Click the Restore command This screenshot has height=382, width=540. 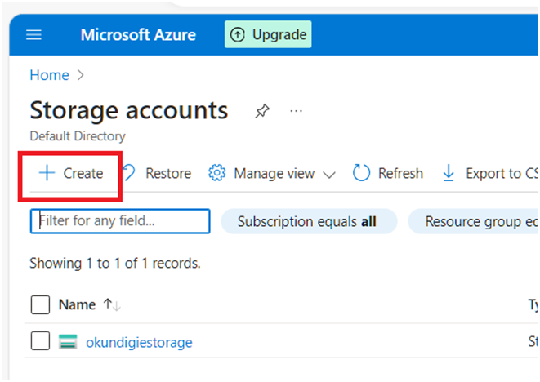pyautogui.click(x=157, y=173)
